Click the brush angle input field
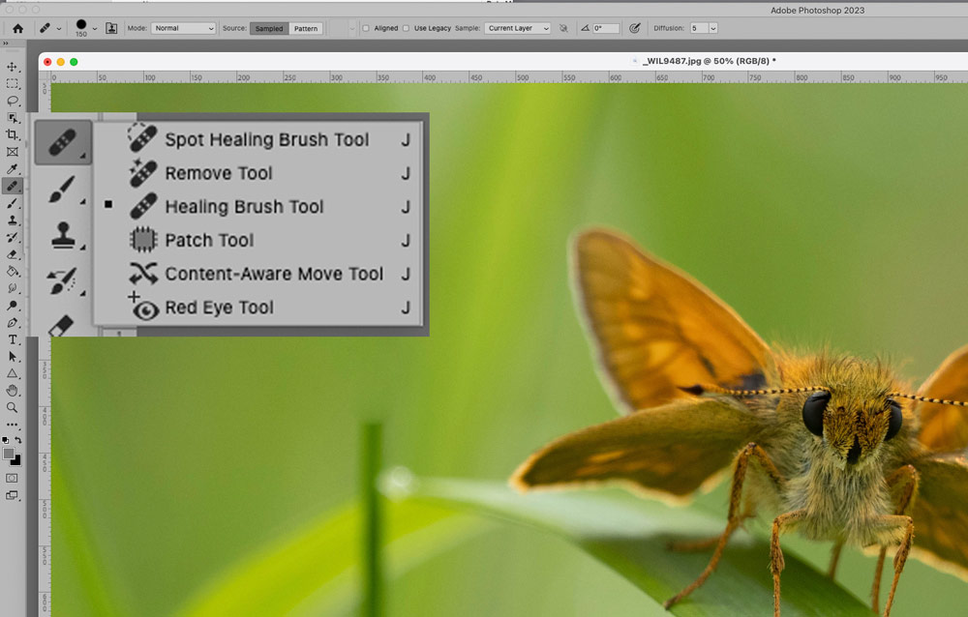968x617 pixels. [606, 28]
